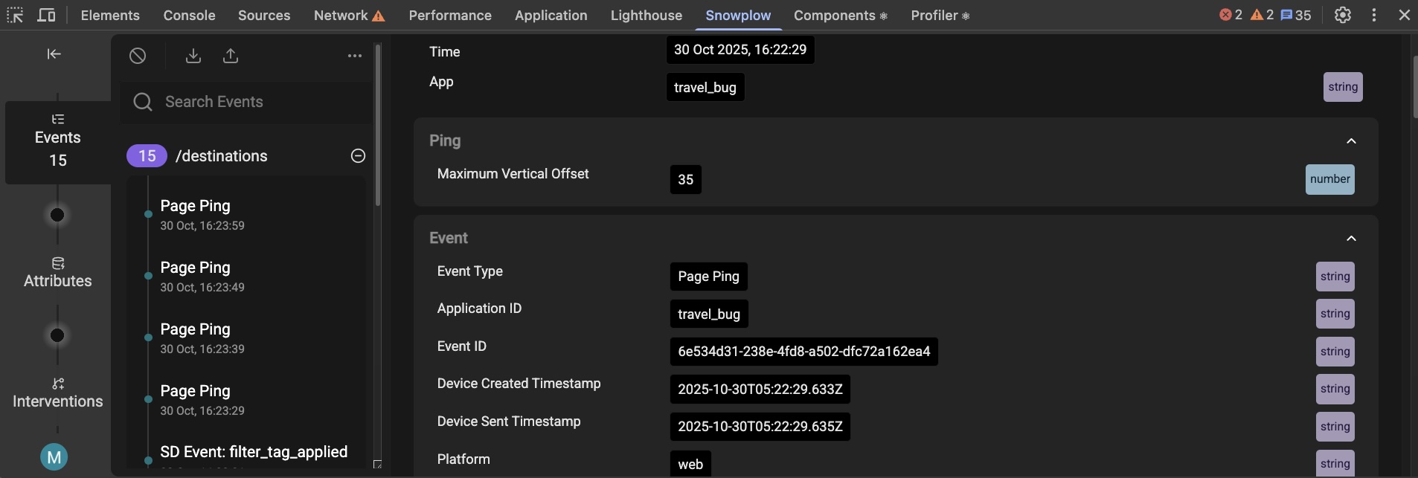Click the event list vertical scrollbar

[378, 126]
